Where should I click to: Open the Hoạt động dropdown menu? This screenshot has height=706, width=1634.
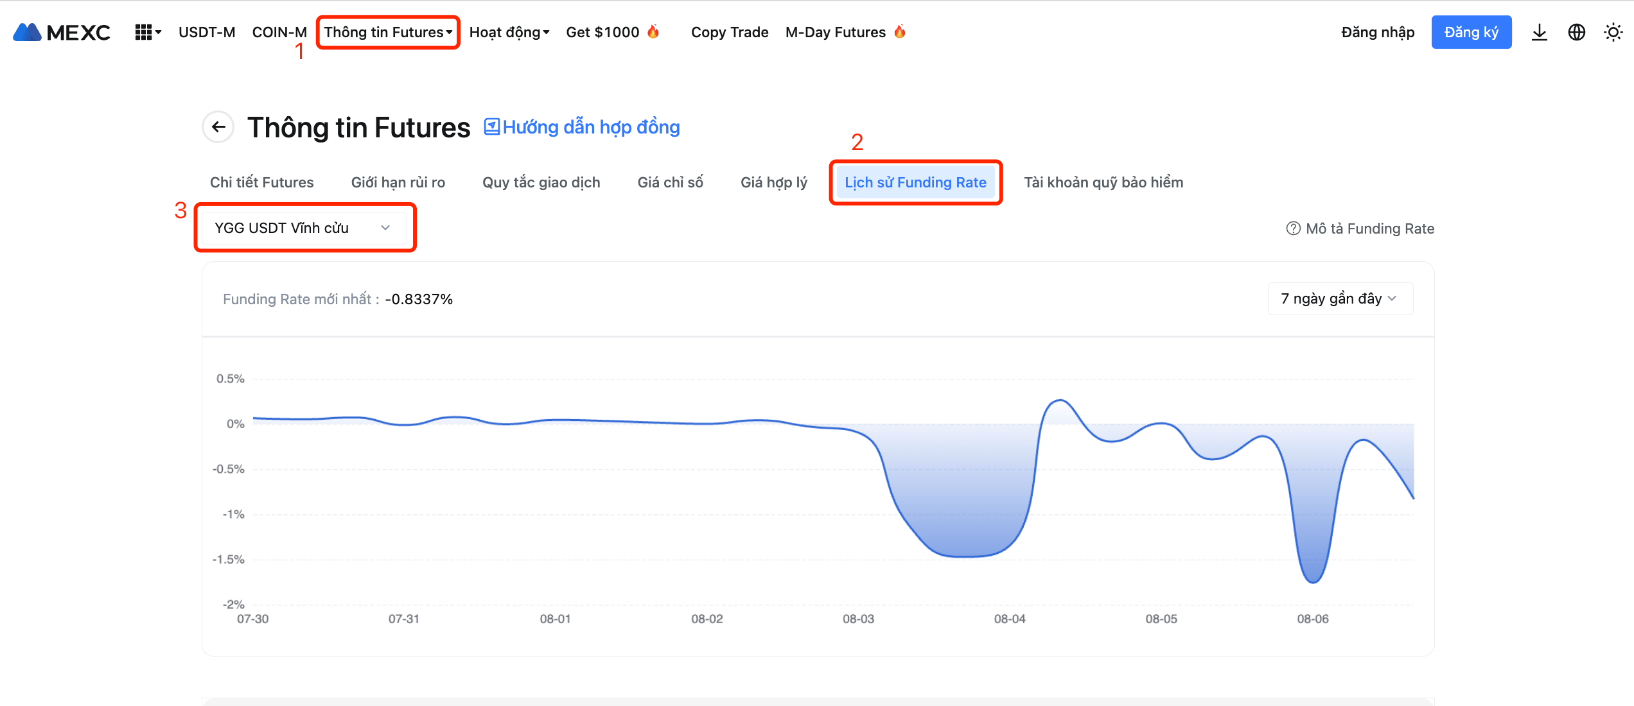pos(509,32)
